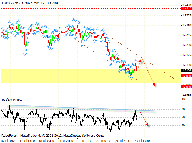Click the 1.2400 price axis label
This screenshot has height=143, width=192.
tap(186, 5)
